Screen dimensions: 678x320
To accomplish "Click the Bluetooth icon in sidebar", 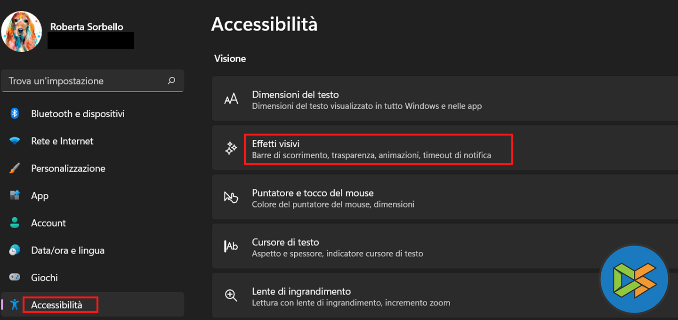I will (x=15, y=113).
